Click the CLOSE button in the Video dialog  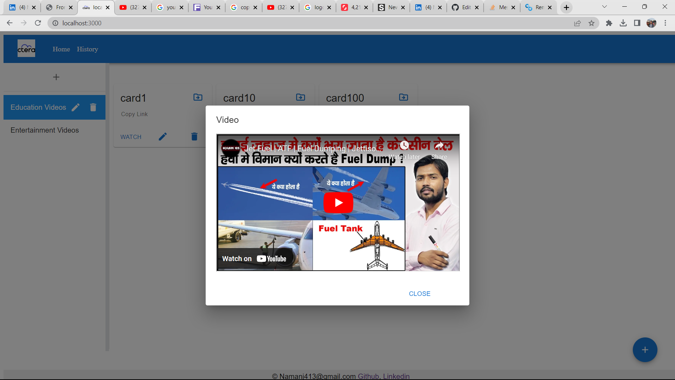[419, 293]
